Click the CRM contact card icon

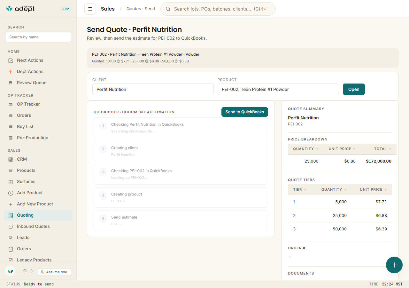[11, 159]
